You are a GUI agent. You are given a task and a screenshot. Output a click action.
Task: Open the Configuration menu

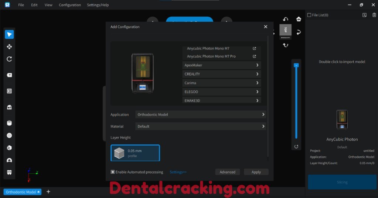point(70,5)
